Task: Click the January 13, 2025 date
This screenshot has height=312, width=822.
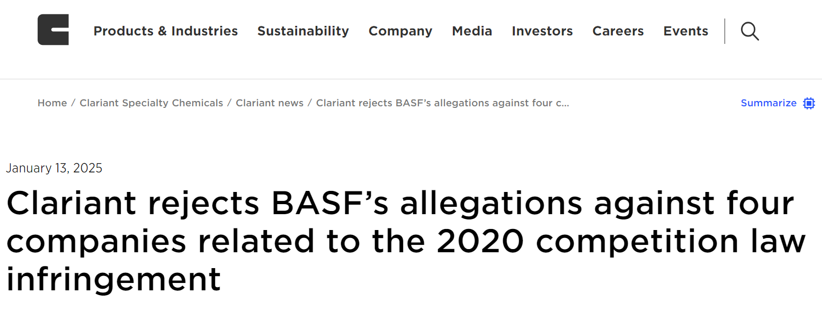Action: (x=54, y=168)
